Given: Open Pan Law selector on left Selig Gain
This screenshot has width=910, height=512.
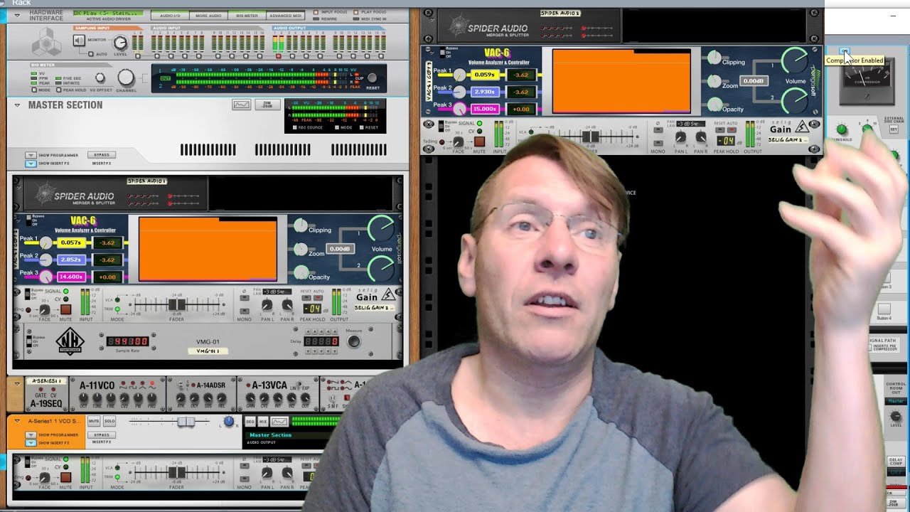Looking at the screenshot, I should pos(277,292).
